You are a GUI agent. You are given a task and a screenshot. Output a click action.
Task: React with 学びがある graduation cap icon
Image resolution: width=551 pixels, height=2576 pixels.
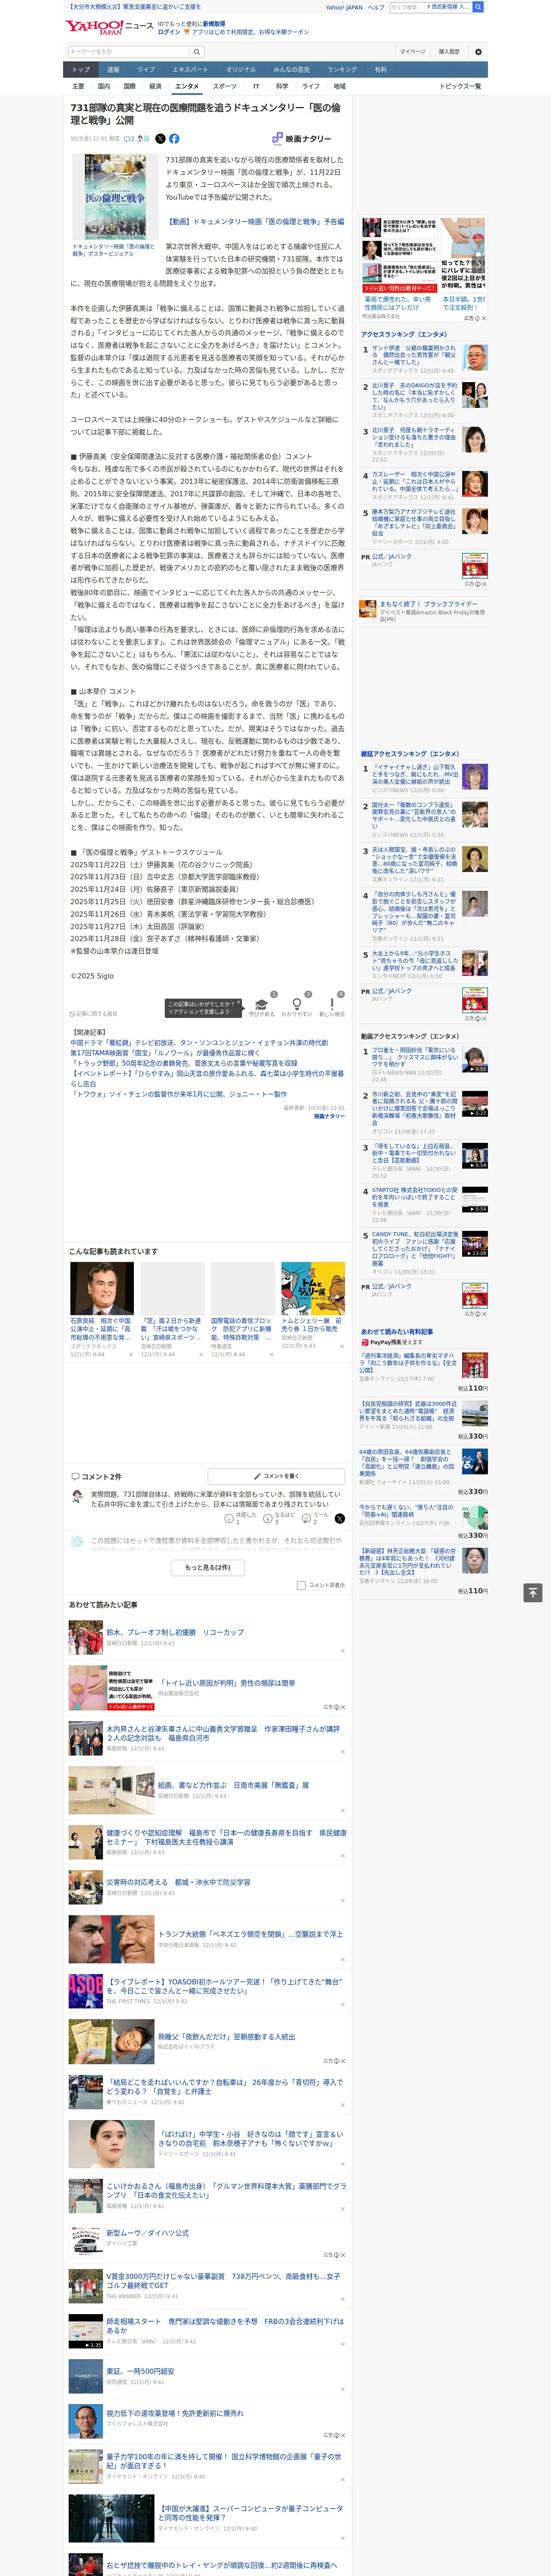261,1004
